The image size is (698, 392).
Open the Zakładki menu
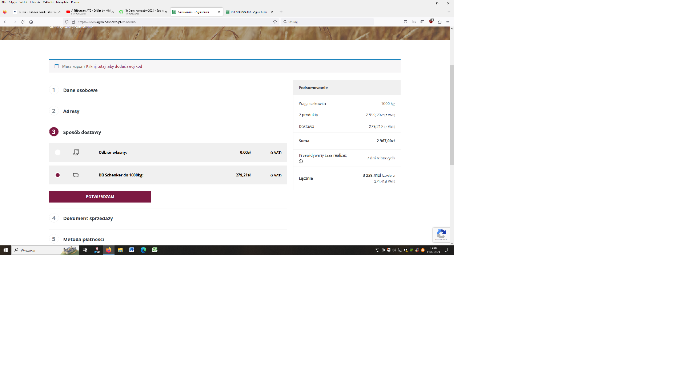click(x=48, y=2)
